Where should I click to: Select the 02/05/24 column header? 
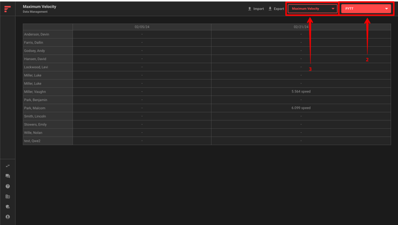[x=142, y=27]
